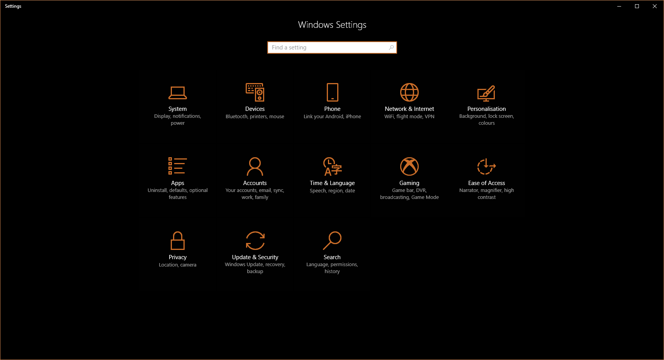Screen dimensions: 664x360
Task: Click 'Speech, region, date' description
Action: [x=332, y=191]
